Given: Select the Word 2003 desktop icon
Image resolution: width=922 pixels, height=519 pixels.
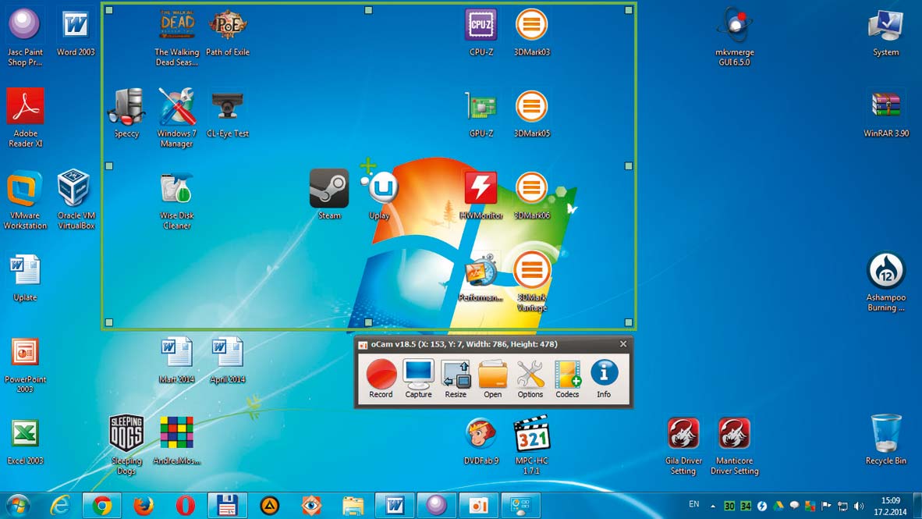Looking at the screenshot, I should pyautogui.click(x=75, y=32).
